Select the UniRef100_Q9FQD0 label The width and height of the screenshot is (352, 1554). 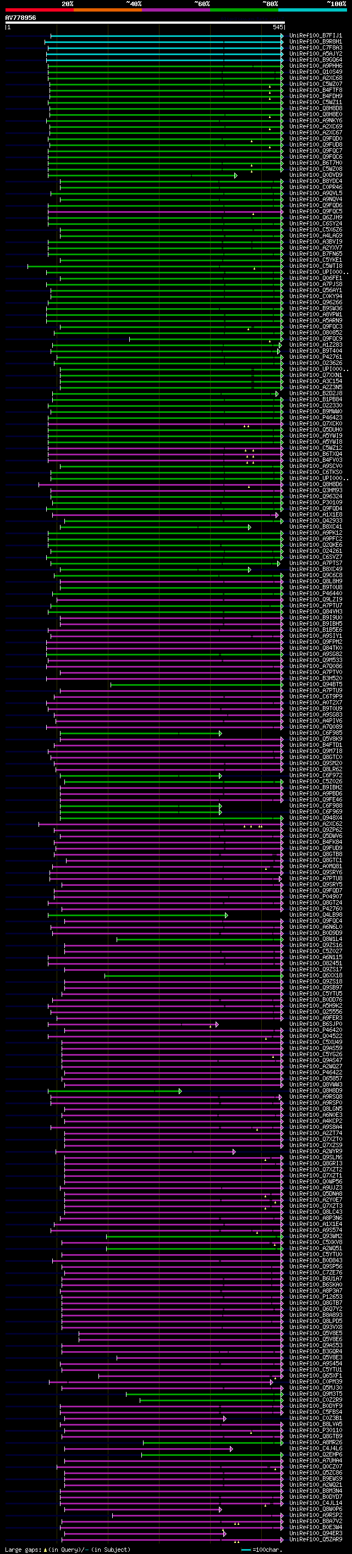pyautogui.click(x=315, y=139)
